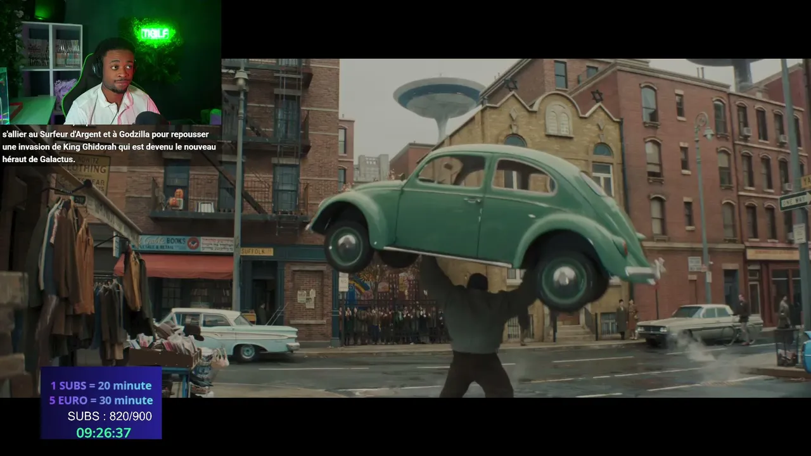
Task: Click the streamer webcam feed
Action: 110,62
